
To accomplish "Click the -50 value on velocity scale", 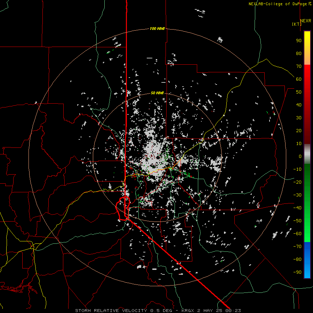I will tap(297, 221).
